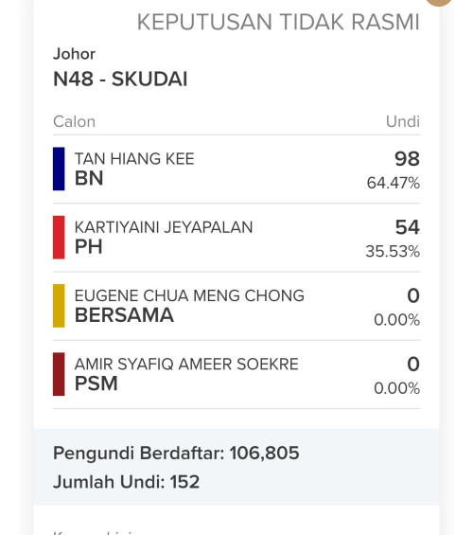This screenshot has width=473, height=535.
Task: Click the 98 vote count for BN
Action: tap(407, 159)
